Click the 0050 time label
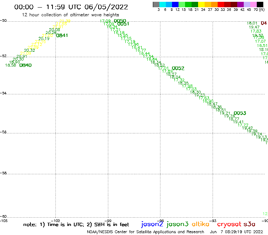 [x=120, y=21]
